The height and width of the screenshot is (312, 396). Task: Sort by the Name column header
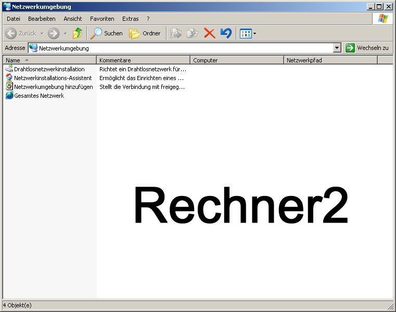point(49,60)
